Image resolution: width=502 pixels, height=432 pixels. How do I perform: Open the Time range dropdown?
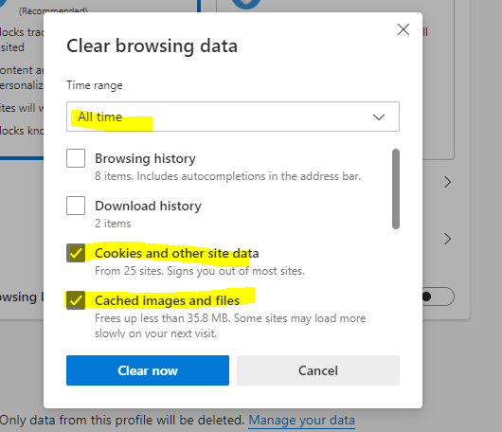pyautogui.click(x=233, y=117)
